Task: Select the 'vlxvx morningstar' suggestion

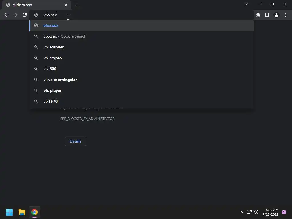Action: (141, 80)
